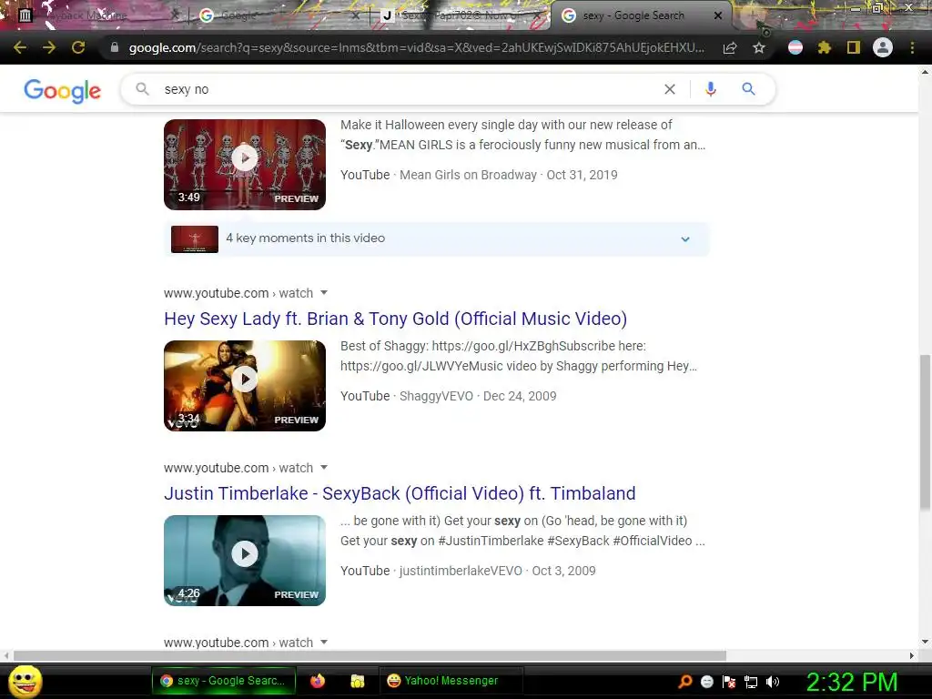Click the Chrome 'sexy - Google Search' taskbar button
Screen dimensions: 932x699
(x=224, y=681)
